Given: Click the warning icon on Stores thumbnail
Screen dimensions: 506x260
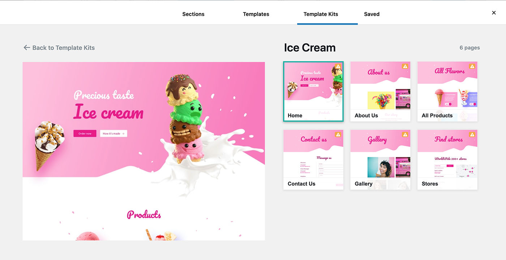Looking at the screenshot, I should pyautogui.click(x=472, y=135).
